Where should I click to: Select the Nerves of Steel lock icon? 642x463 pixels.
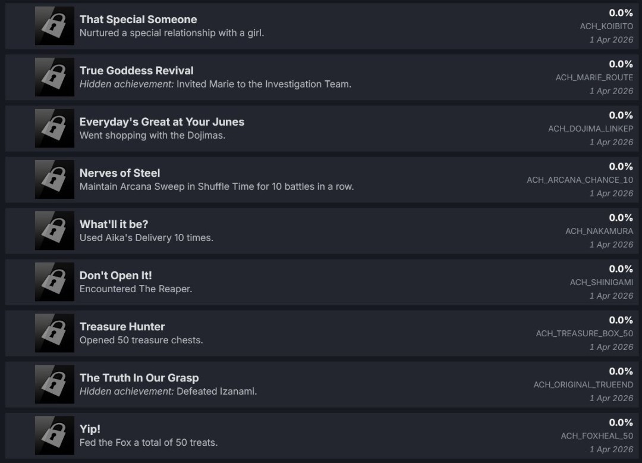point(55,180)
